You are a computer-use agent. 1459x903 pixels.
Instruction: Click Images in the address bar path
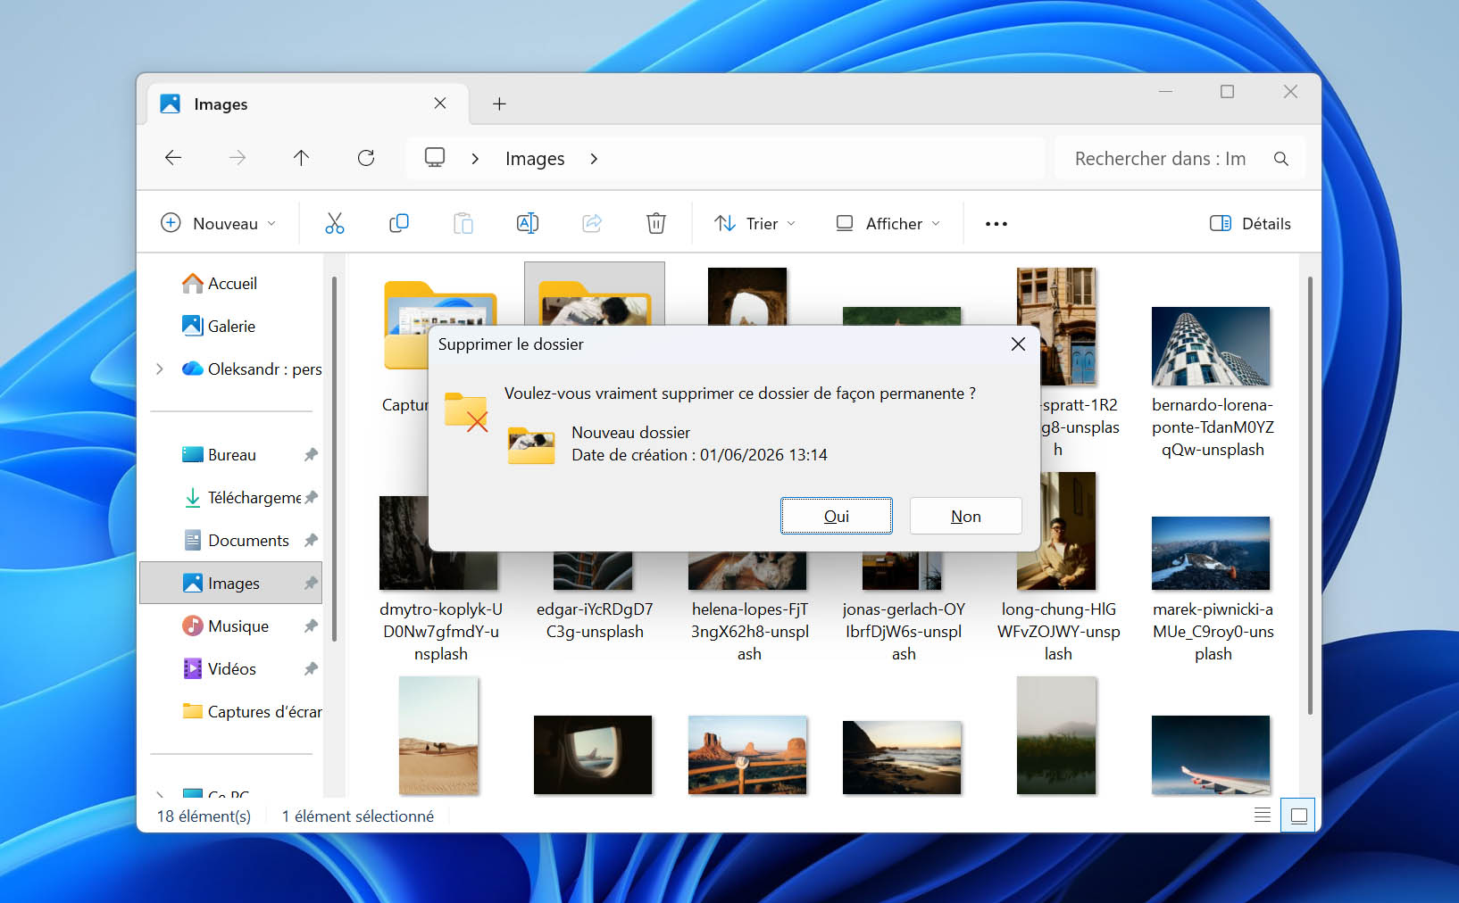[x=535, y=159]
